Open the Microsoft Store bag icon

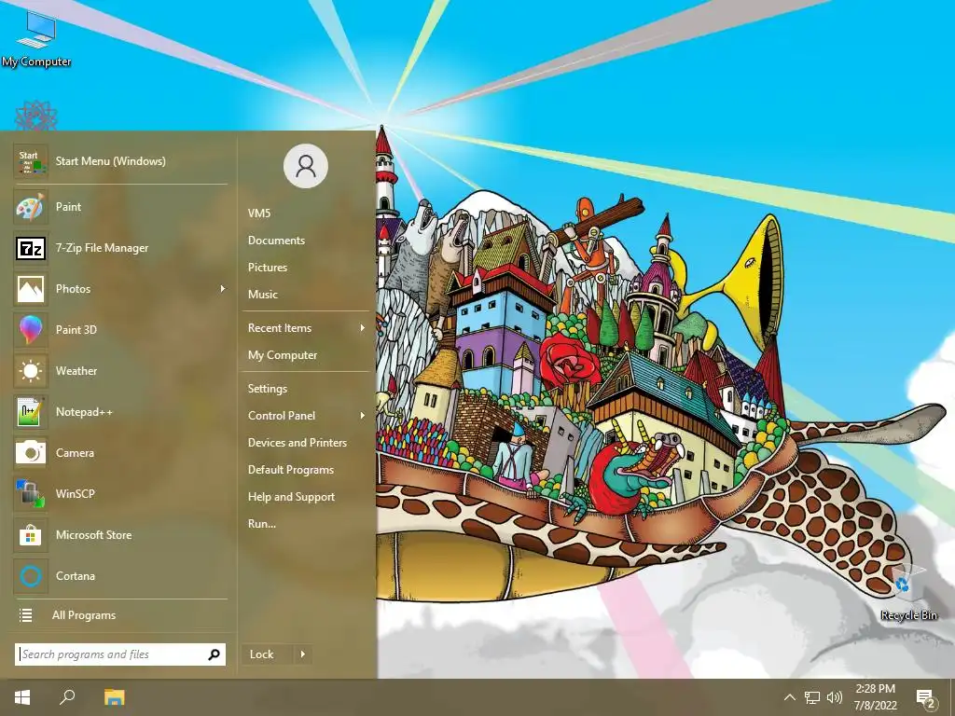click(x=31, y=535)
